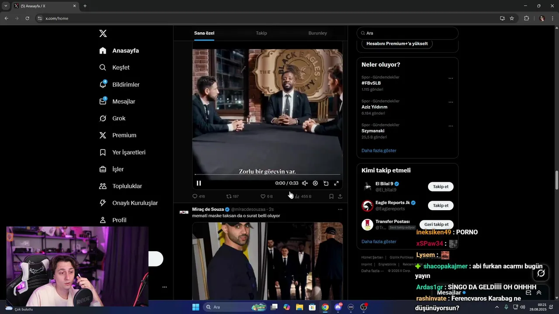
Task: Toggle picture-in-picture for the video
Action: click(x=326, y=183)
